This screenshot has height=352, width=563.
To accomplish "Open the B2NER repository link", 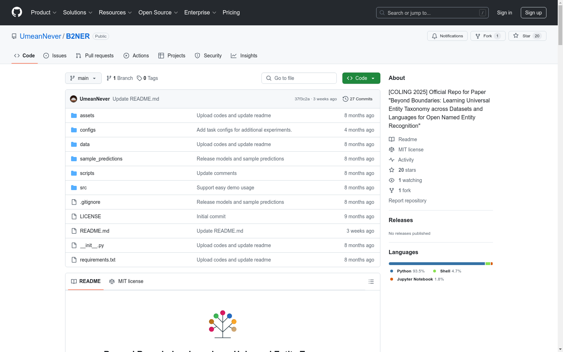I will point(78,36).
